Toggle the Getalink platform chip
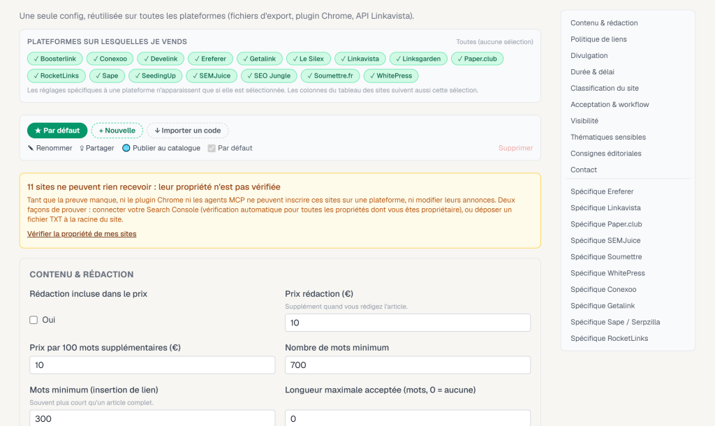 pyautogui.click(x=260, y=59)
